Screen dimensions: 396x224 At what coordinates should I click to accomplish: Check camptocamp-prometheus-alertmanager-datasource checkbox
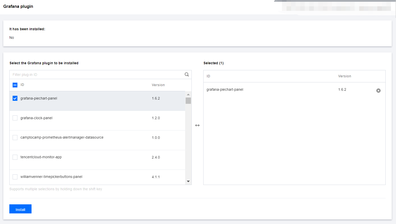(15, 138)
